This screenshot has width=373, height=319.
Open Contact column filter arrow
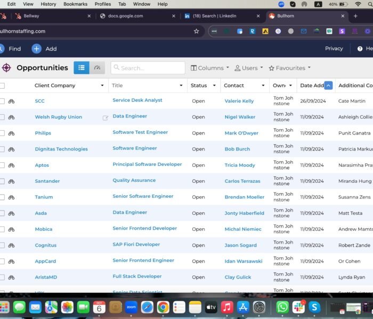(x=263, y=86)
